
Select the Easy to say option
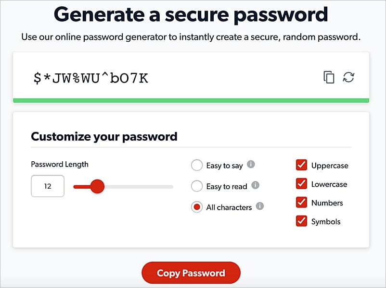click(197, 165)
